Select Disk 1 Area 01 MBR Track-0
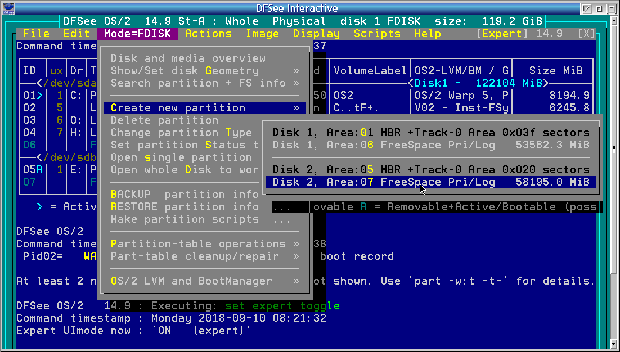This screenshot has height=352, width=620. click(430, 132)
